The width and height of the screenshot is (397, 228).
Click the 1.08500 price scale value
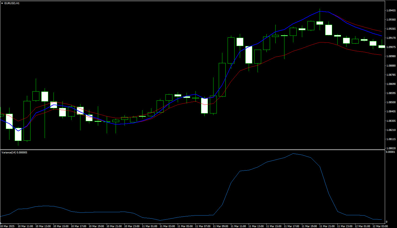(391, 102)
